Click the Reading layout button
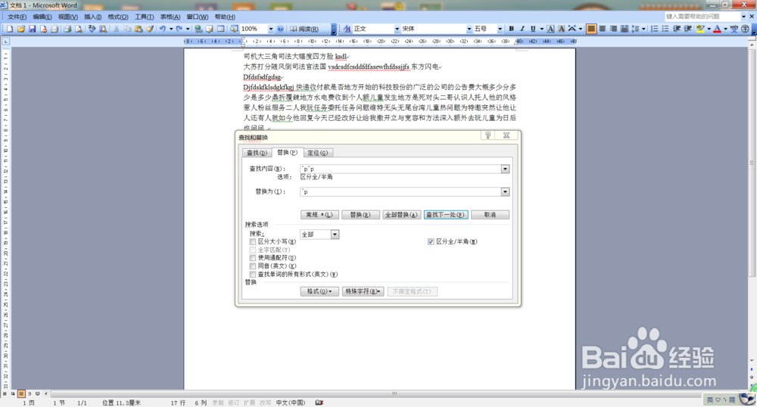The height and width of the screenshot is (407, 757). [304, 29]
